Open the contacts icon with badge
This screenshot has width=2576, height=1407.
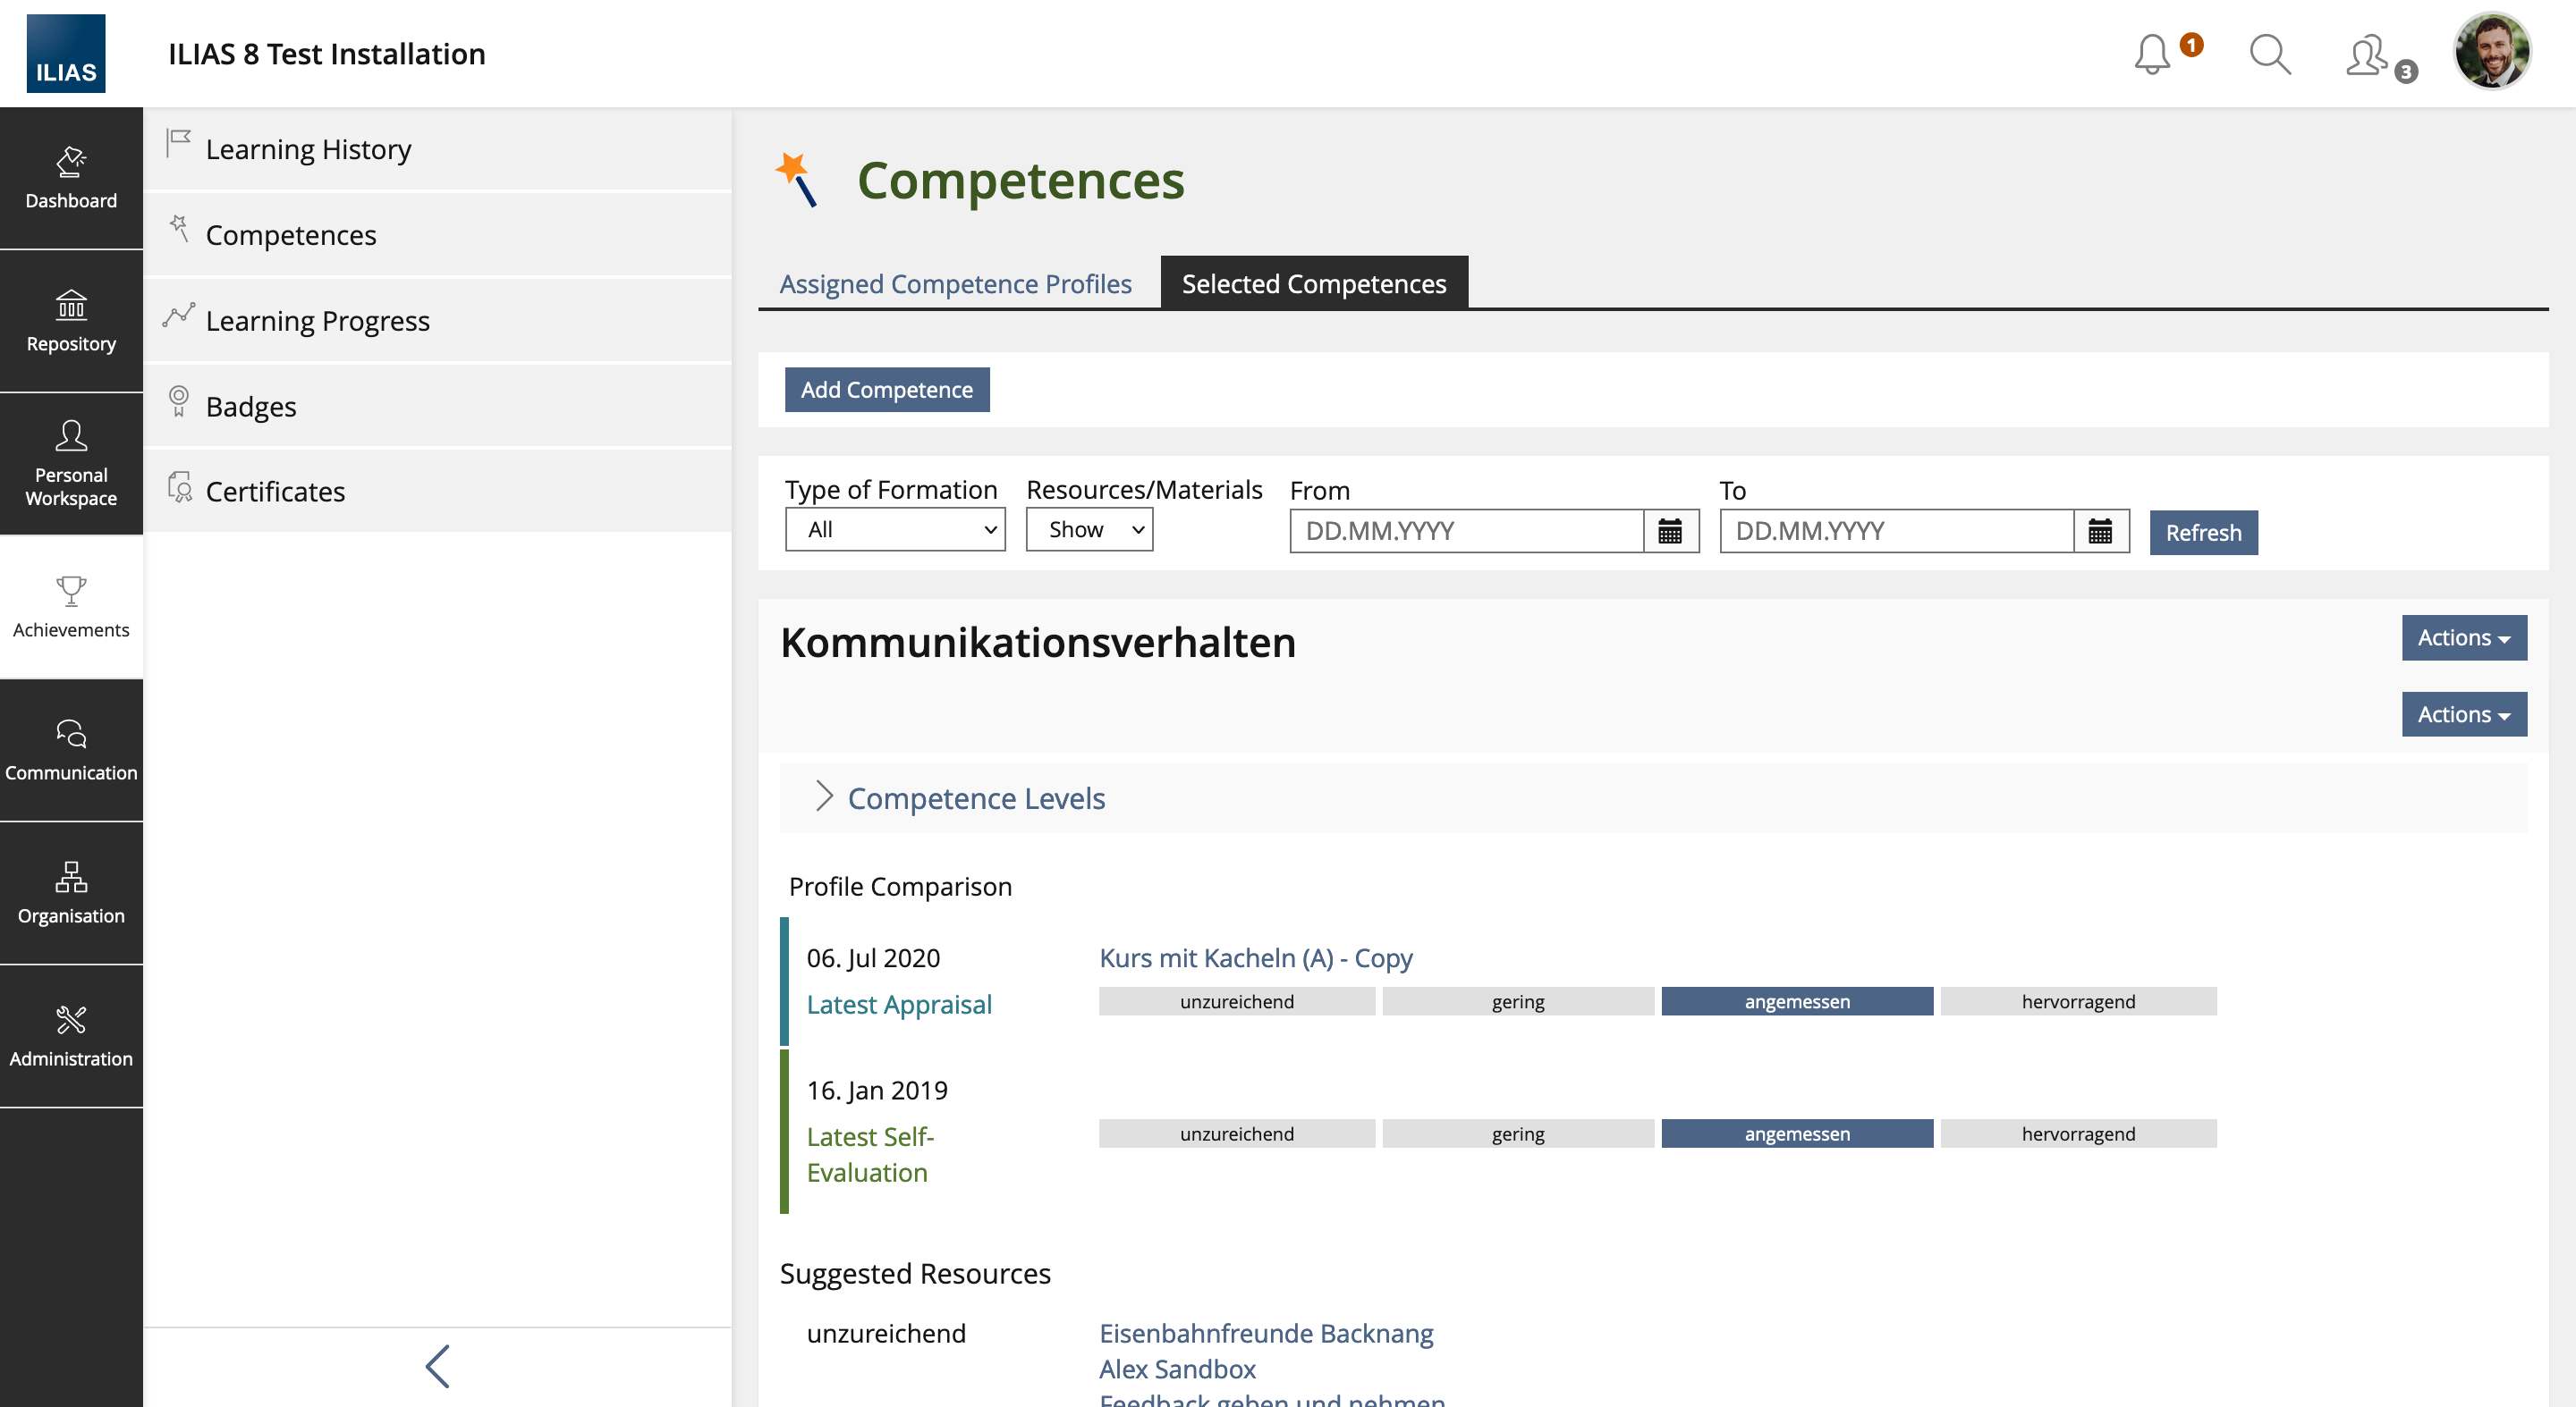pyautogui.click(x=2369, y=56)
